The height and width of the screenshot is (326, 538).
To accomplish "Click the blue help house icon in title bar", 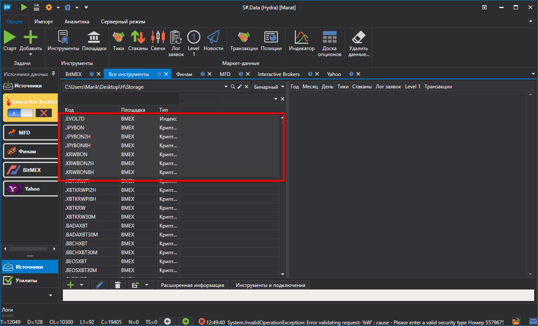I will (68, 7).
